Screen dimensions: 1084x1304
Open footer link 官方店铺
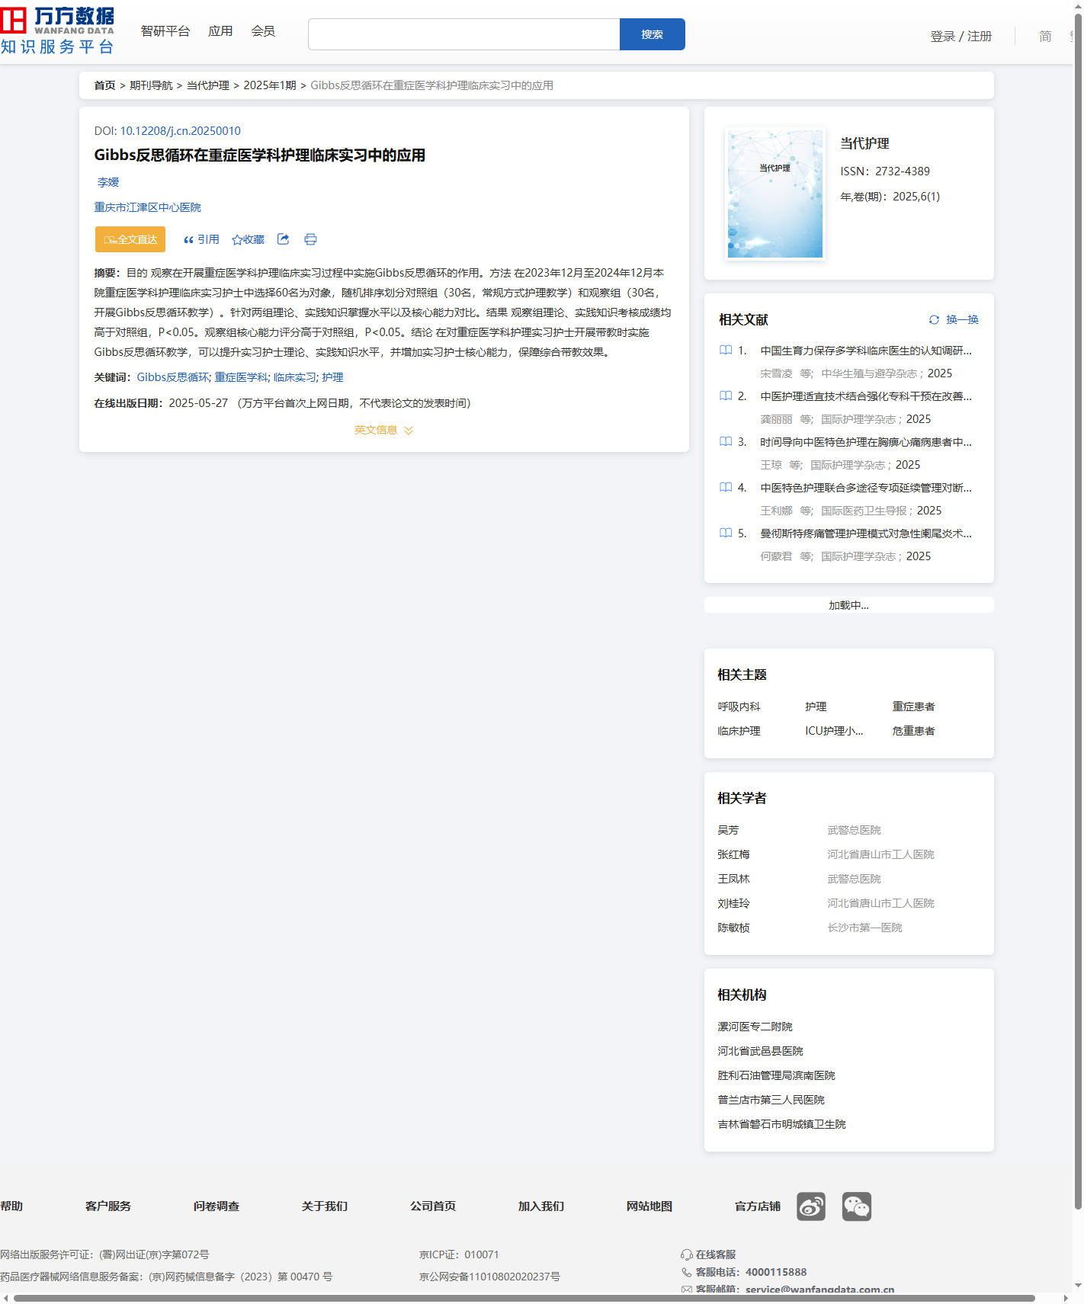pyautogui.click(x=758, y=1206)
